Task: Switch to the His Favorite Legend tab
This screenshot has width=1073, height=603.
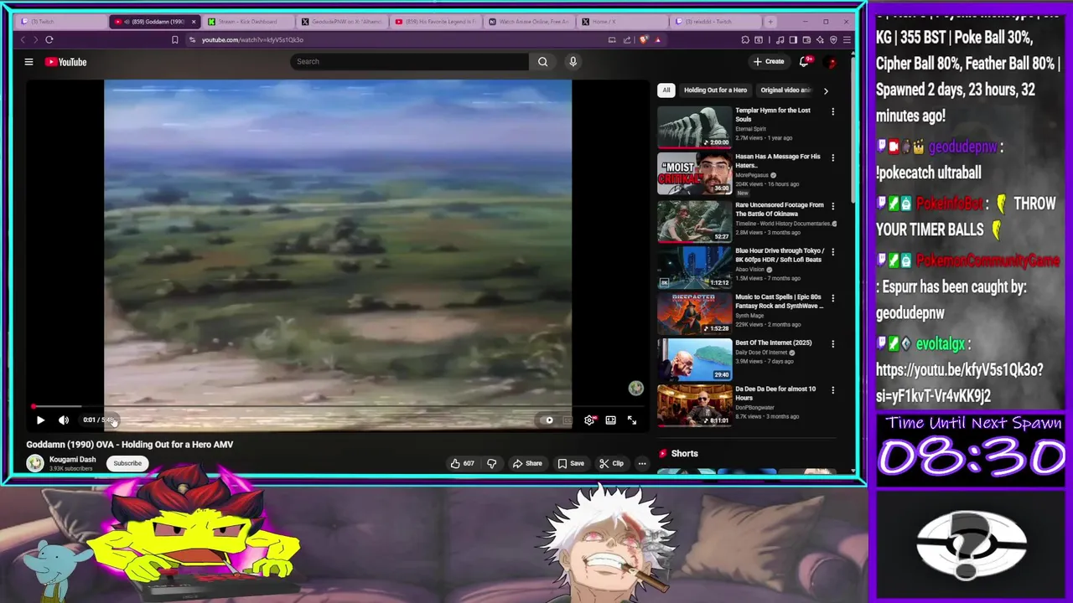Action: click(x=436, y=22)
